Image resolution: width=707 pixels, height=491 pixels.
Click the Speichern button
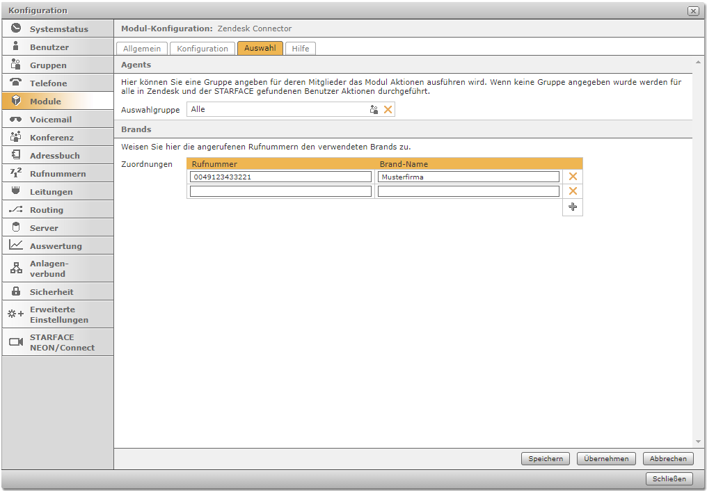[545, 459]
